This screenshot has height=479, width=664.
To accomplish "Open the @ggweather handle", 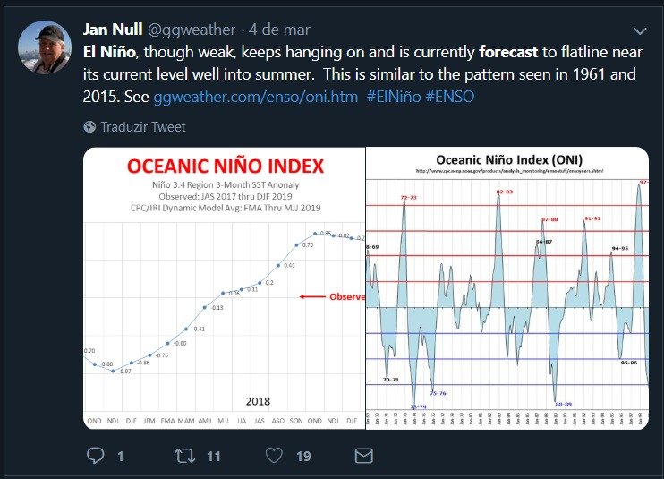I will point(191,30).
